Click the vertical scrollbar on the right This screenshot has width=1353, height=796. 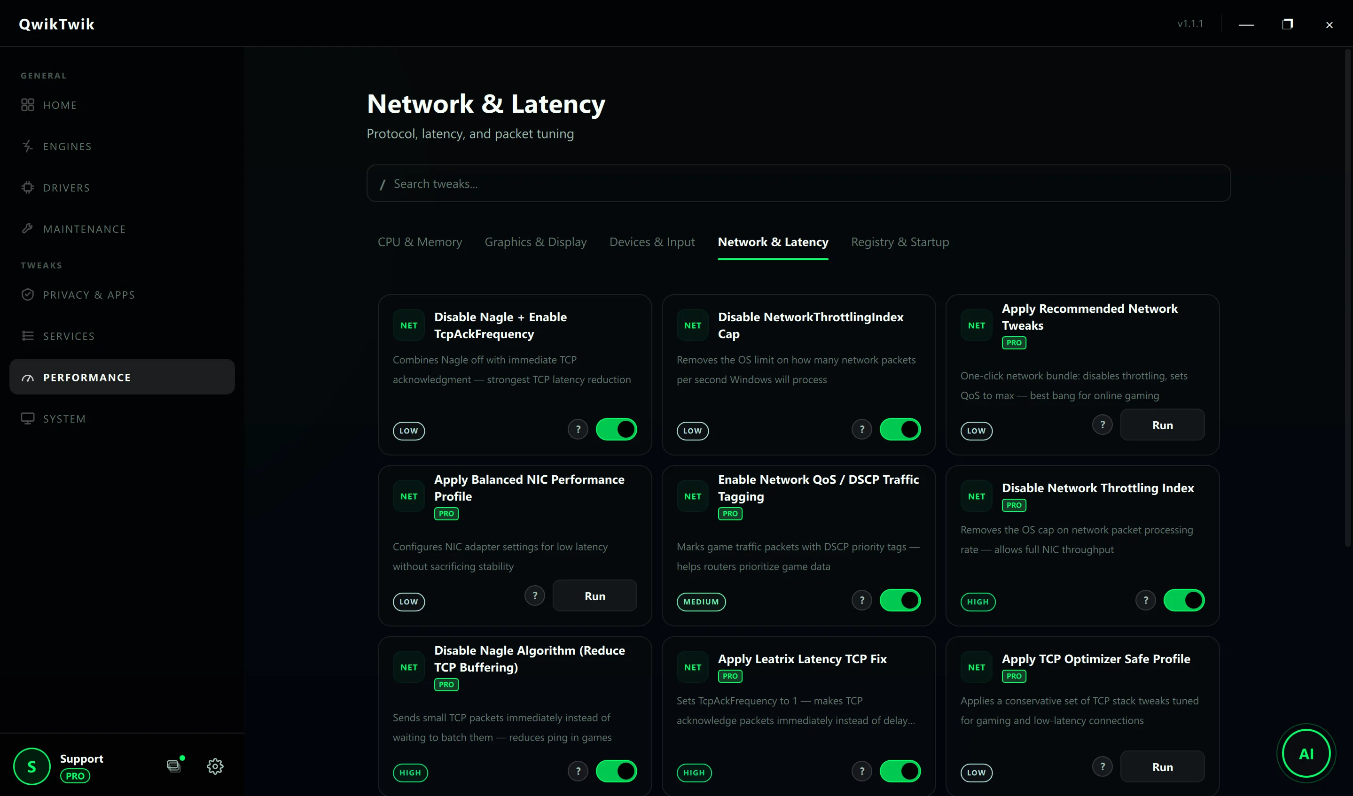pos(1347,298)
